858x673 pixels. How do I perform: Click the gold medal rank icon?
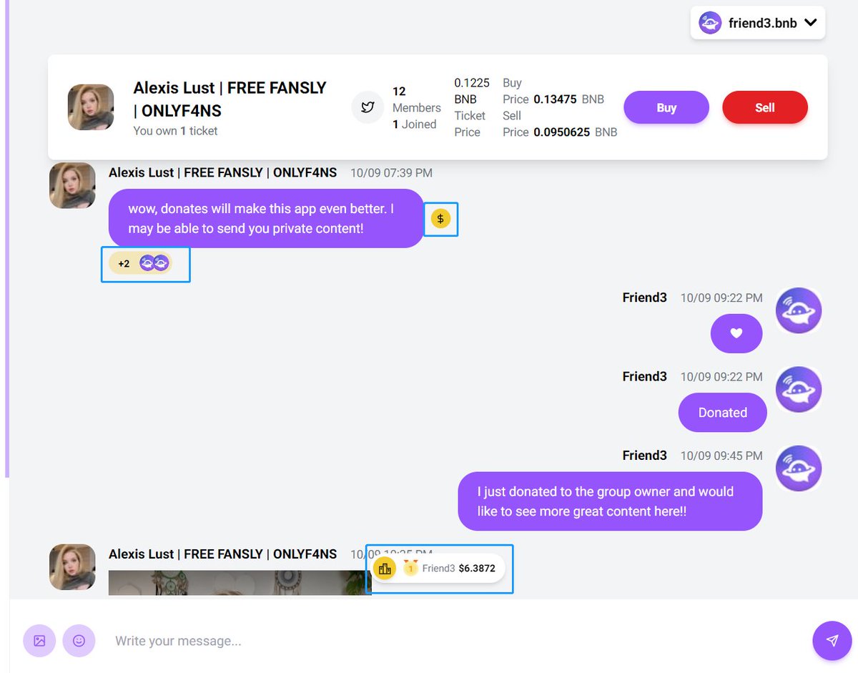point(410,568)
